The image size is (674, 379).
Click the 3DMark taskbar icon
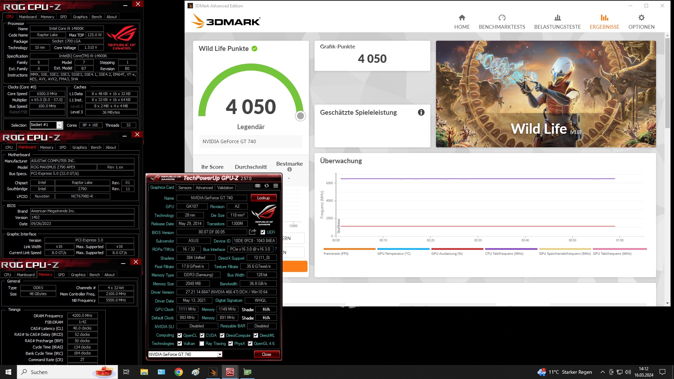[213, 372]
